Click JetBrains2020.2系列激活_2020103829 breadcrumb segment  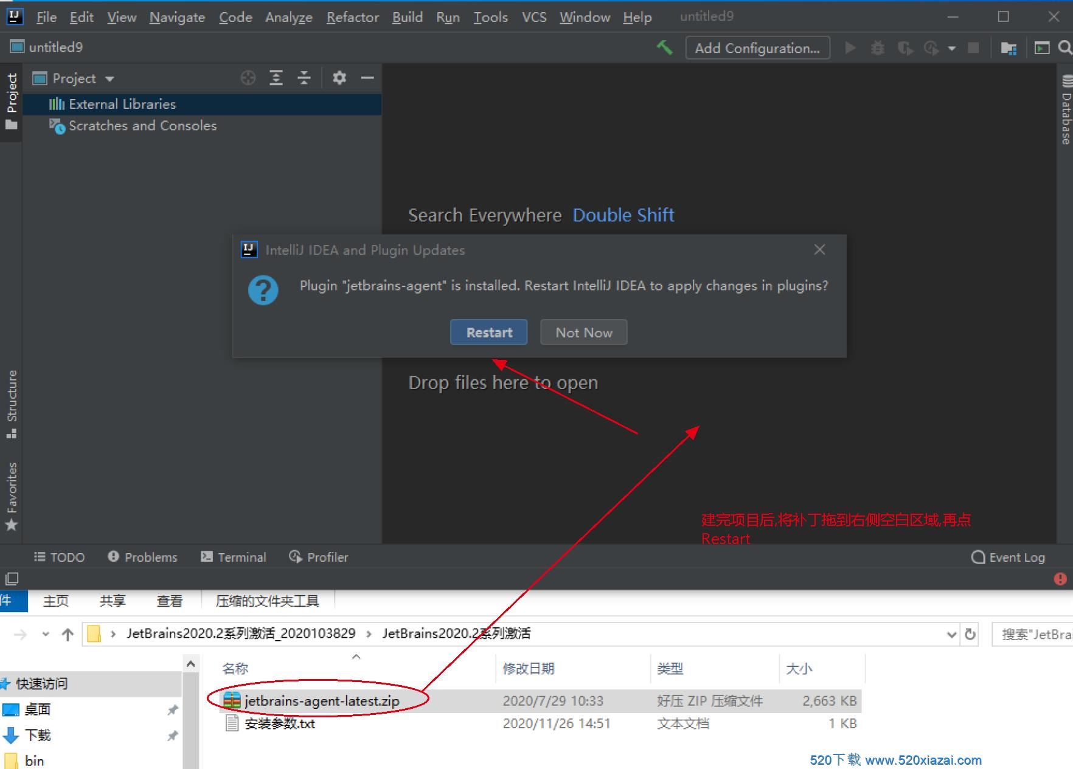click(241, 633)
